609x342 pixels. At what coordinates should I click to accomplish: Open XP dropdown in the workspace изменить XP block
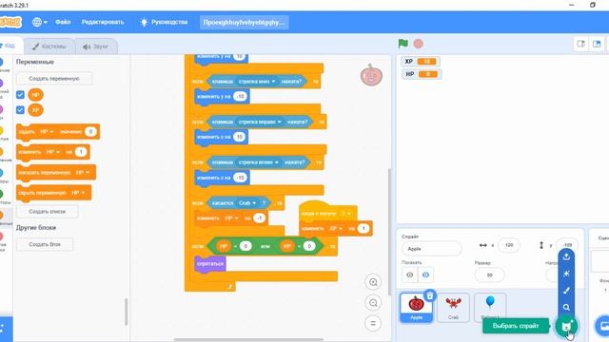pyautogui.click(x=336, y=229)
